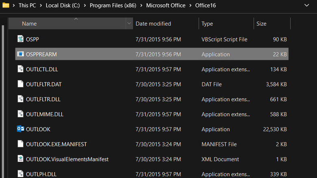This screenshot has height=178, width=317.
Task: Open the address bar history dropdown
Action: [x=307, y=5]
